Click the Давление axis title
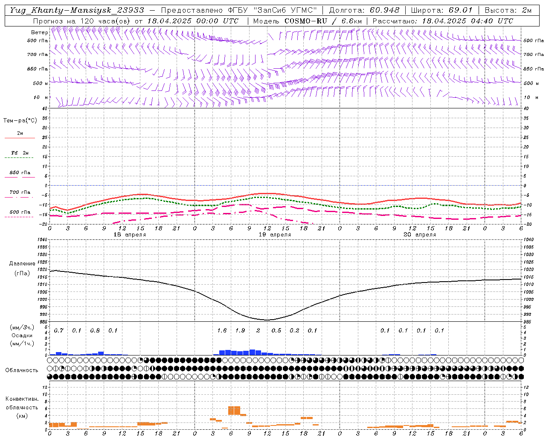 (22, 264)
